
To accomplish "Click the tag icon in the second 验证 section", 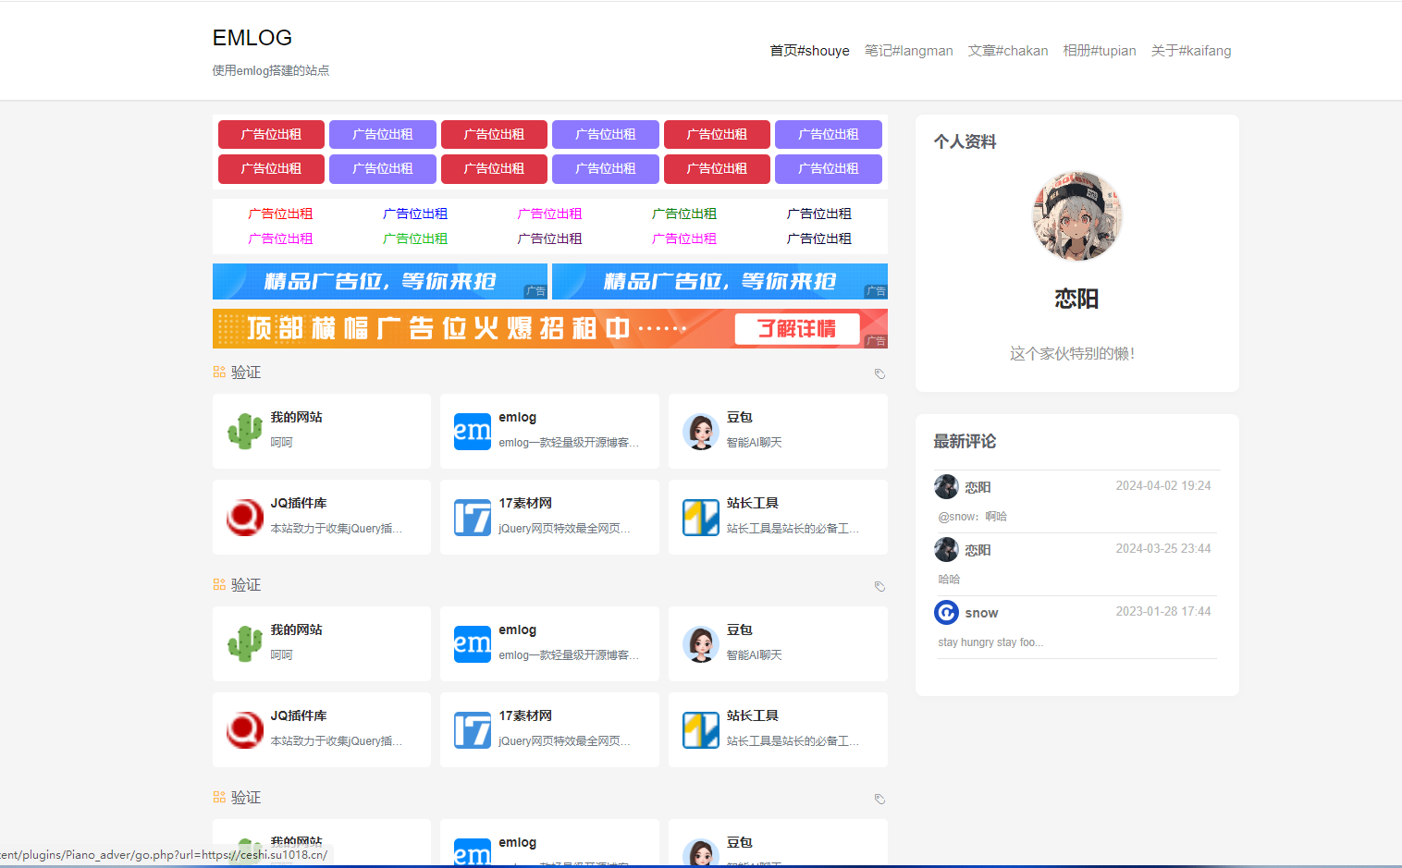I will pos(879,586).
